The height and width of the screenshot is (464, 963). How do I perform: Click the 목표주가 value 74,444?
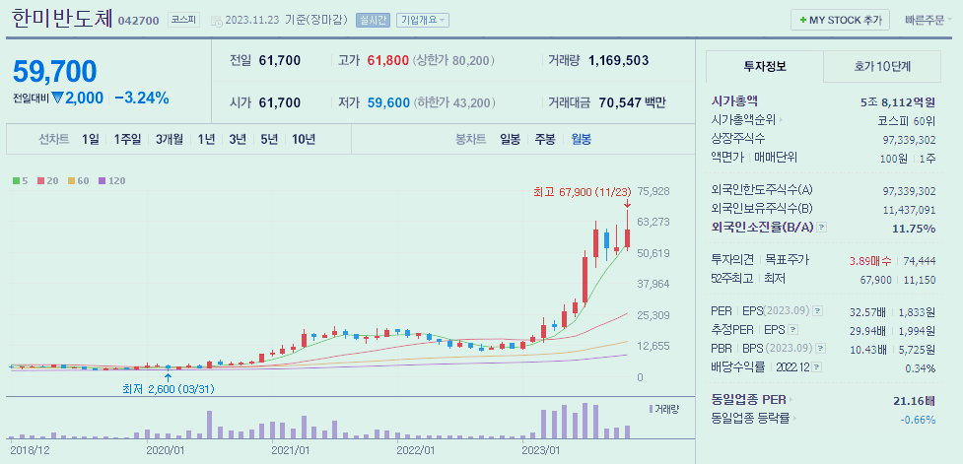[x=920, y=261]
